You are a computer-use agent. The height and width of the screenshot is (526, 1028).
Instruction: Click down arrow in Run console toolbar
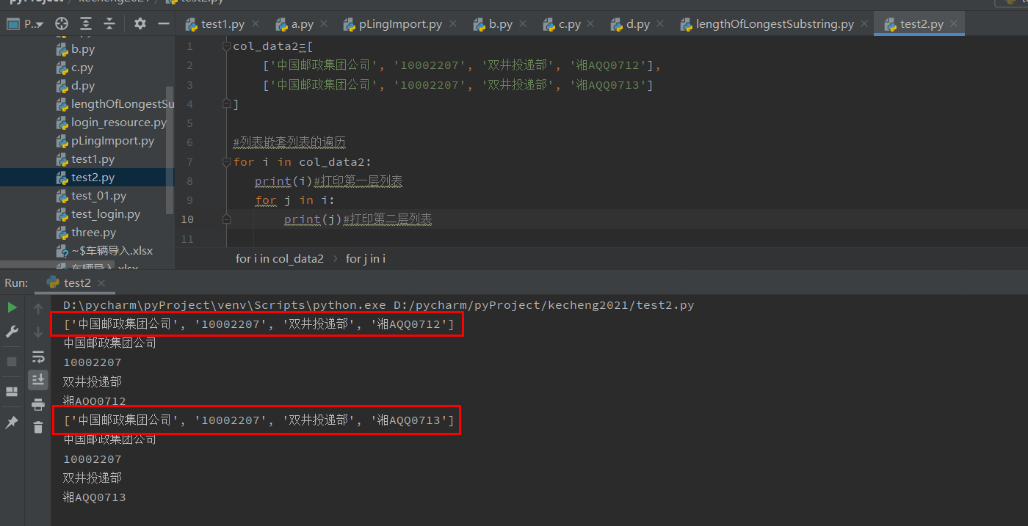38,332
